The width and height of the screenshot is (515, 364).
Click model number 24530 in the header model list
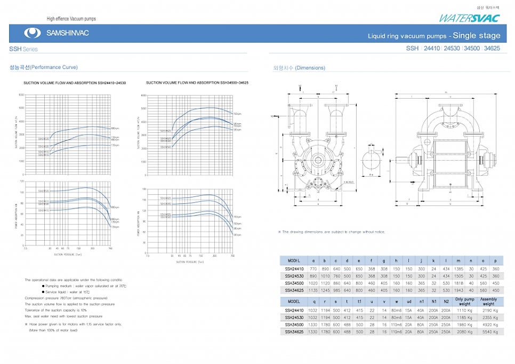tap(452, 49)
